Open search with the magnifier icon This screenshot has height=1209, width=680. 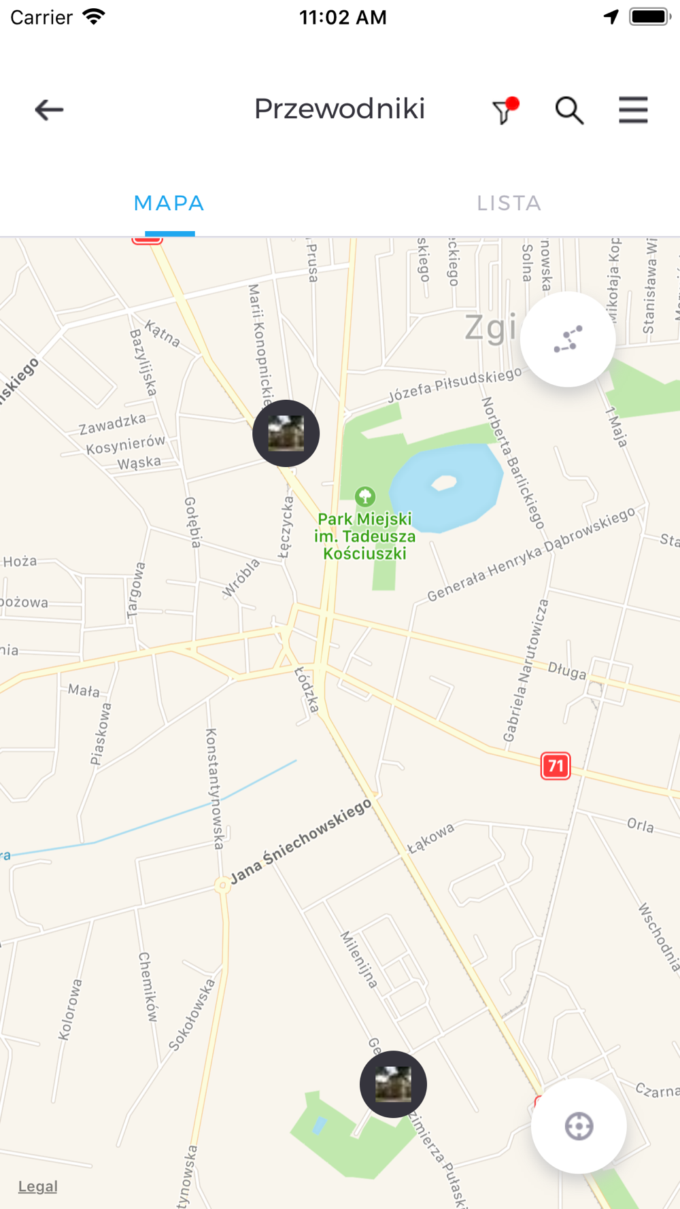point(569,110)
